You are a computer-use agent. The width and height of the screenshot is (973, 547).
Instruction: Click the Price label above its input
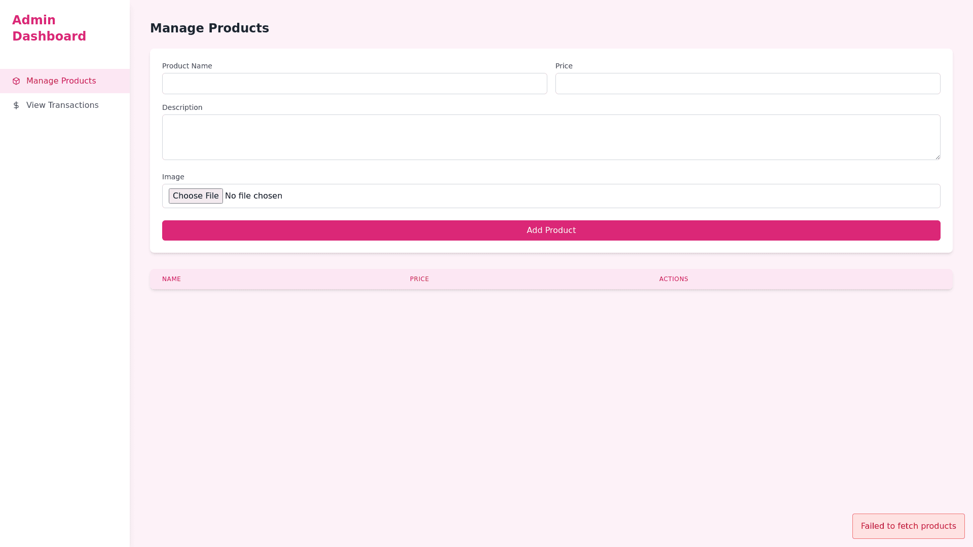(x=564, y=66)
